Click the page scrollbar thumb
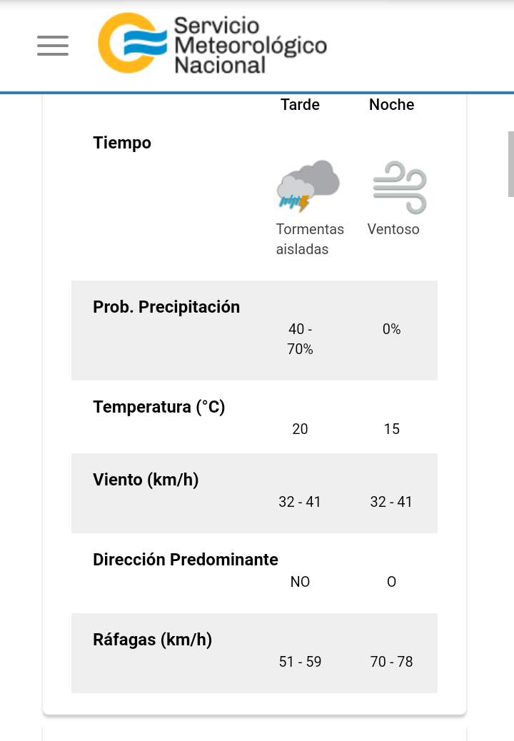The width and height of the screenshot is (514, 741). (510, 163)
